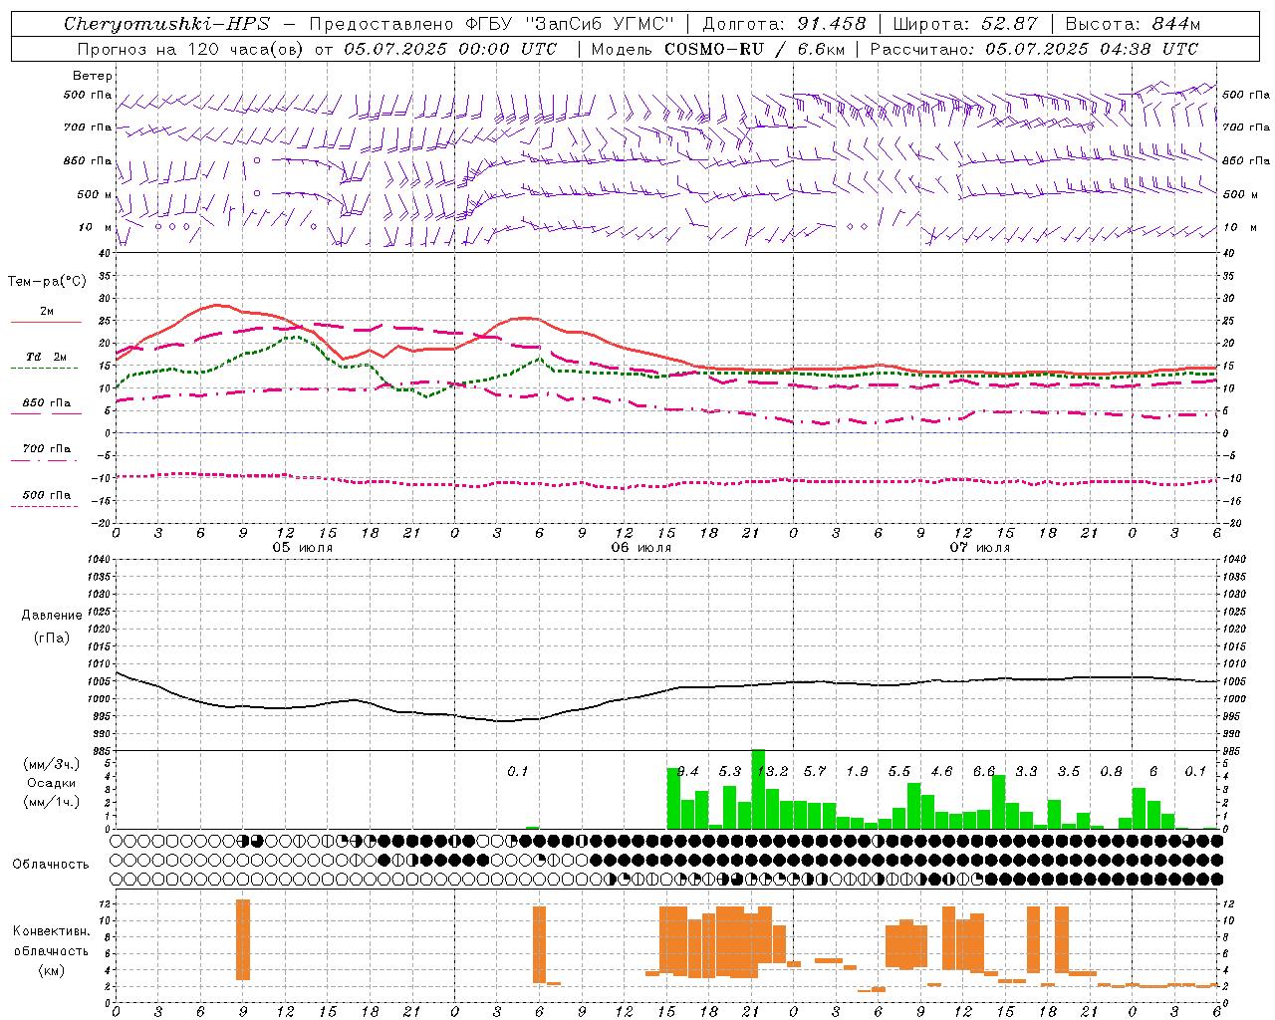Click the forecast start text 05.07.2025 00:00 UTC
Viewport: 1275px width, 1020px height.
pos(450,49)
